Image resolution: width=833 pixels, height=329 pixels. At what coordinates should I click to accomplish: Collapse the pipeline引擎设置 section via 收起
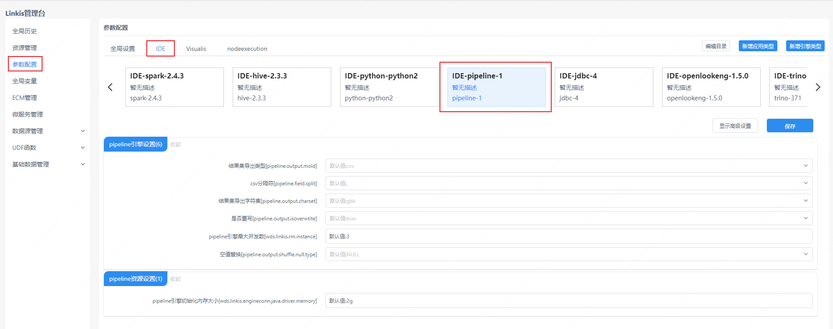click(x=175, y=145)
